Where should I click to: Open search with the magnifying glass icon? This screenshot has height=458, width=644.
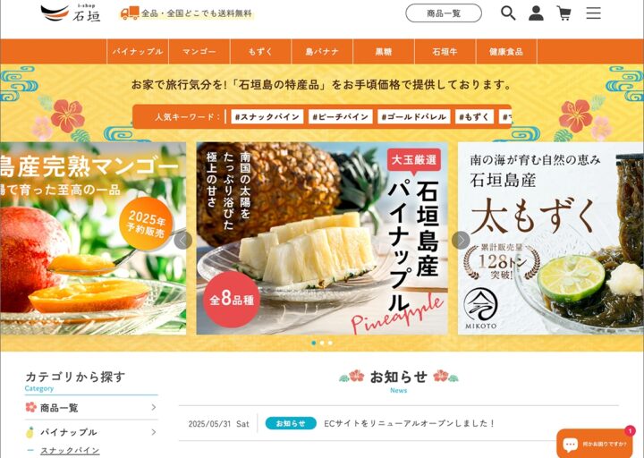[508, 13]
